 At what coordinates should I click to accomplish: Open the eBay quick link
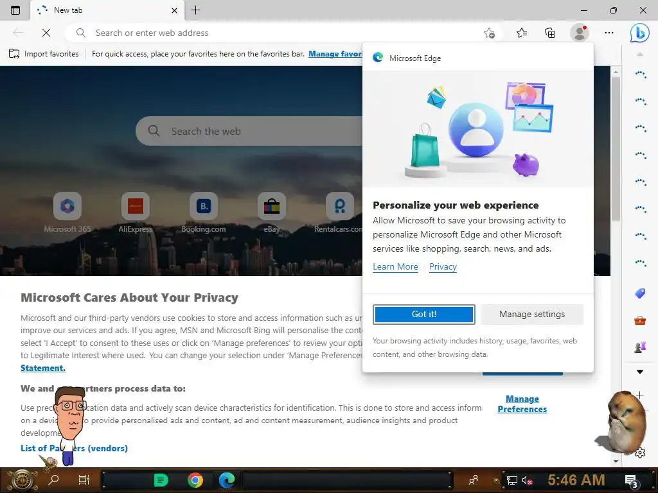click(272, 212)
